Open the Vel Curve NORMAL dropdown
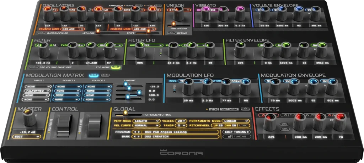 [x=146, y=125]
